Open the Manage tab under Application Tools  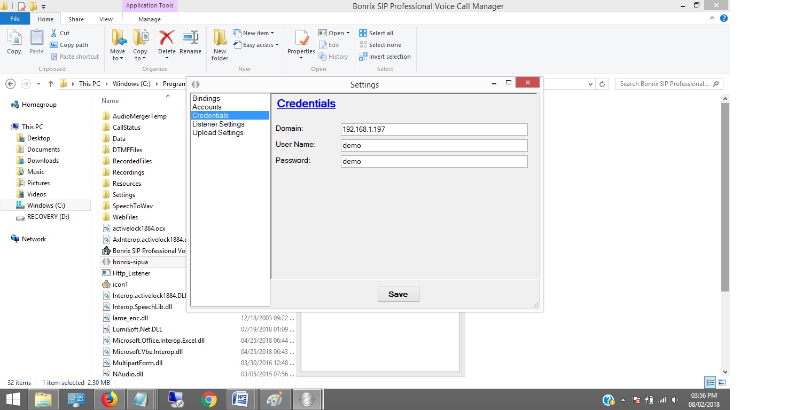point(150,19)
